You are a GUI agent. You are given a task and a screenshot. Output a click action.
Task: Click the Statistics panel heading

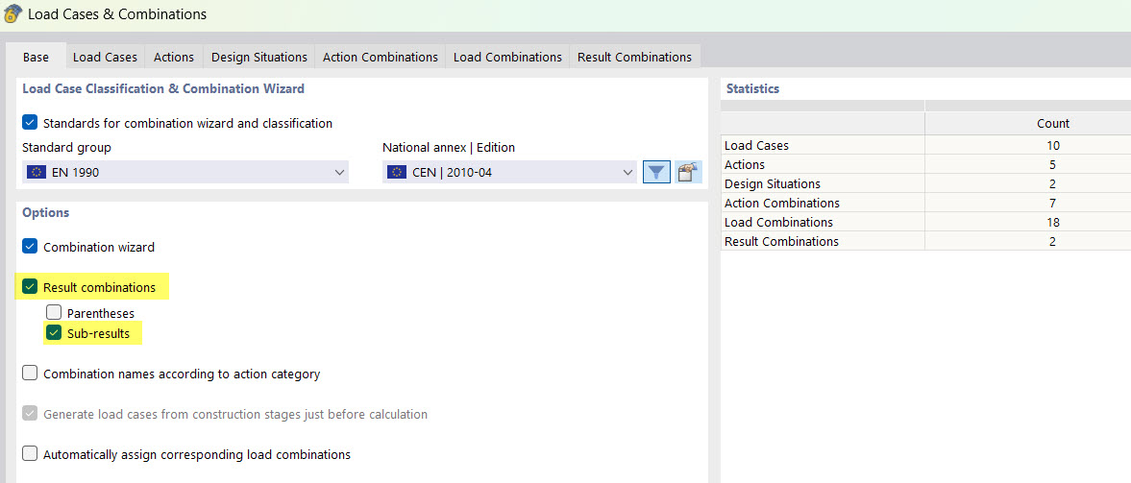[x=752, y=88]
